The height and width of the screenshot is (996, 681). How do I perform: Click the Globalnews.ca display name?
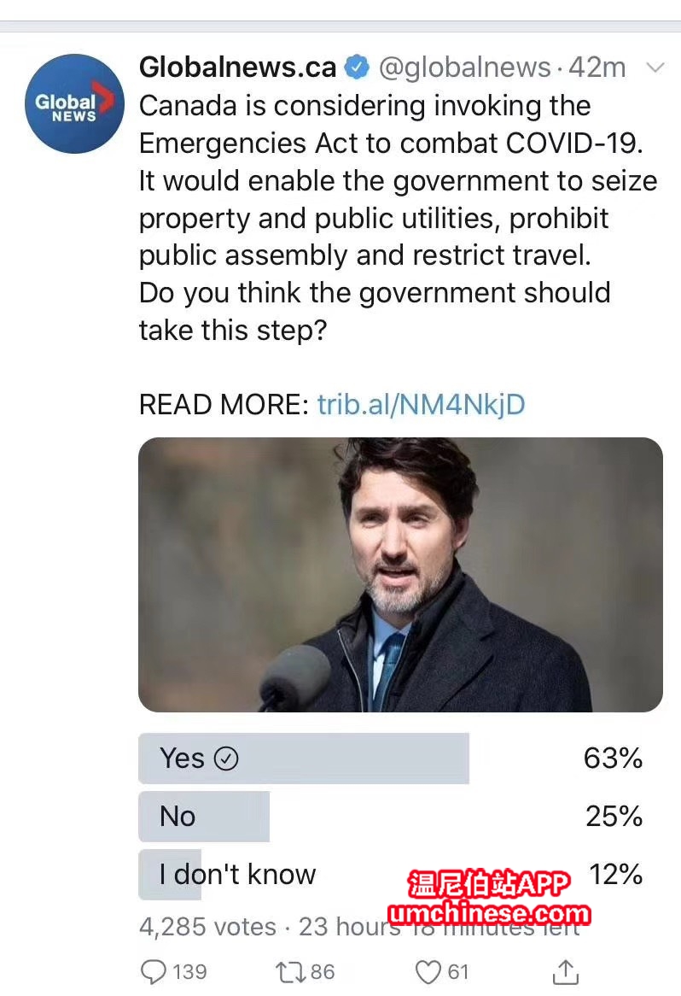click(x=237, y=67)
